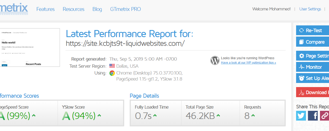Copy report link icon
The width and height of the screenshot is (329, 131).
click(x=324, y=115)
